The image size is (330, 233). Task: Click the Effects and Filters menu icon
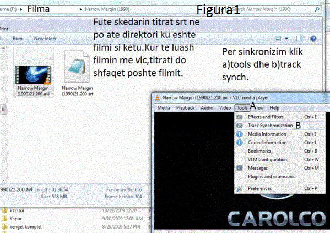coord(240,117)
